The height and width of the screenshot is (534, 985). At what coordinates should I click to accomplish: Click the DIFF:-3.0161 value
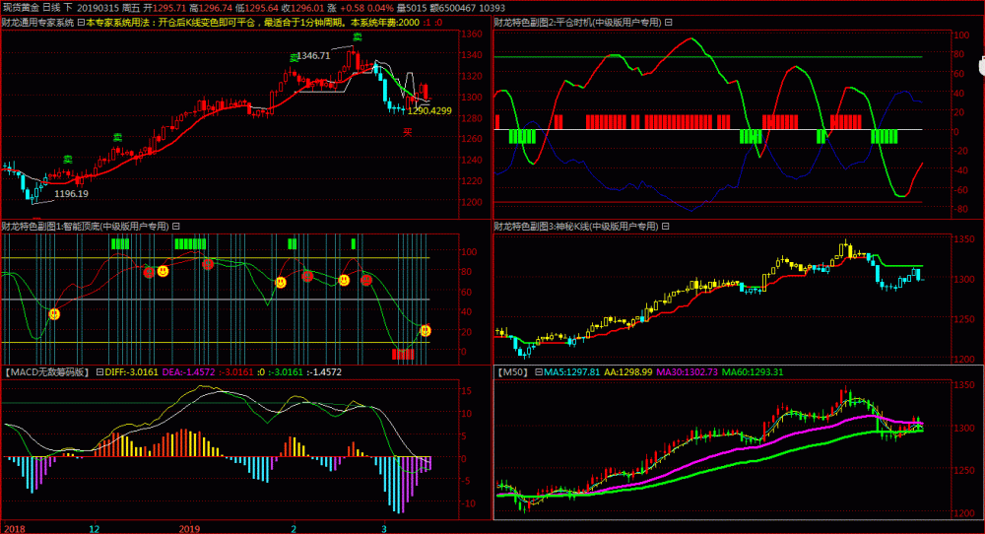[x=131, y=371]
